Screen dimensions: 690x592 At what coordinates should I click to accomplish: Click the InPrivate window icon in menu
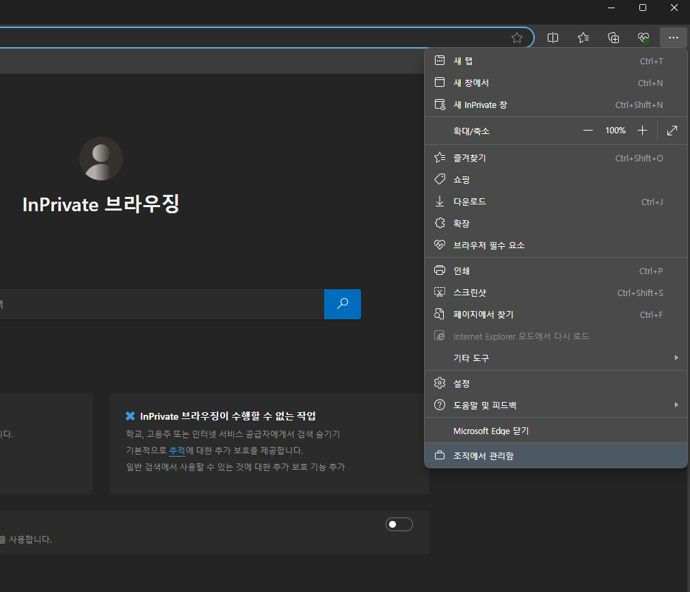(440, 105)
